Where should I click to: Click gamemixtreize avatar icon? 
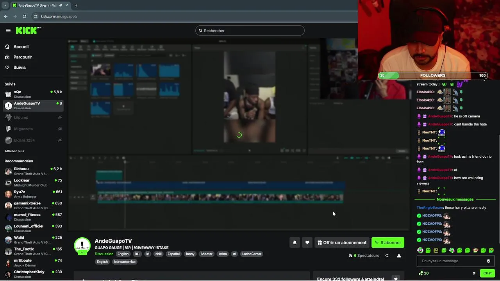pos(8,206)
